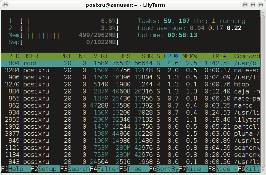Switch to F5 Tree view

point(134,169)
